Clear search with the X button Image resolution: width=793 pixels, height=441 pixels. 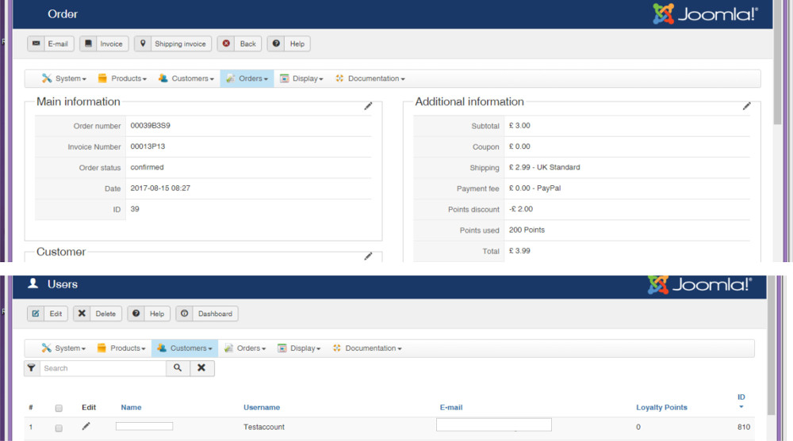point(201,368)
